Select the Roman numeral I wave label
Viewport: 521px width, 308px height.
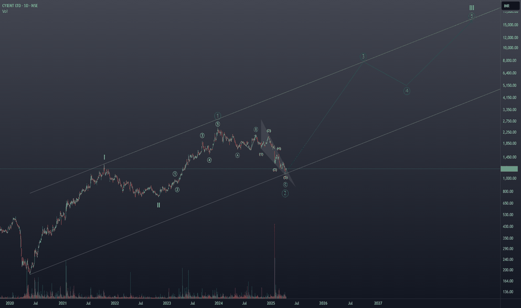pos(105,157)
